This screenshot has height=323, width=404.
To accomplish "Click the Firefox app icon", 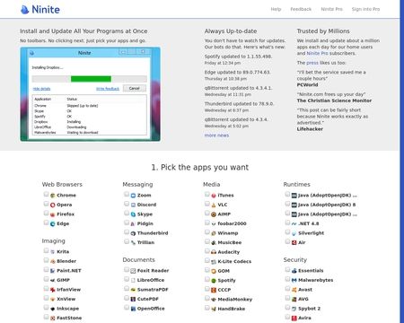I will click(53, 214).
